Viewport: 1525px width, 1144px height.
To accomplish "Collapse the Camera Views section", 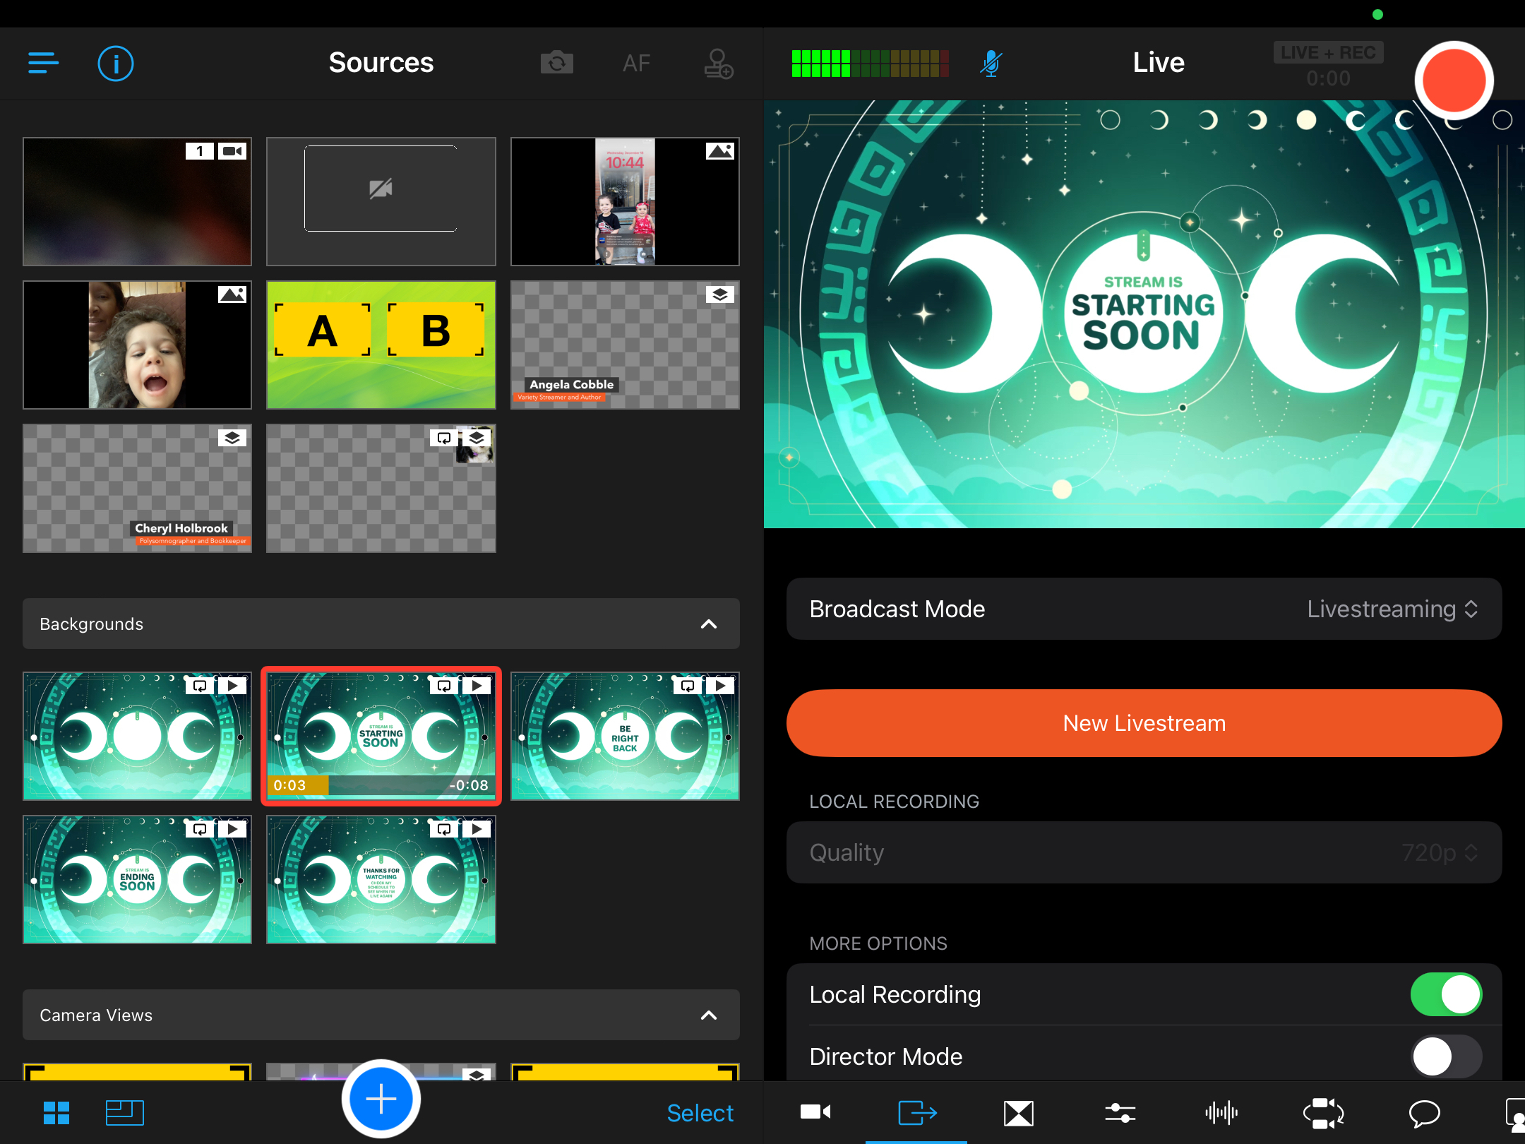I will point(708,1015).
